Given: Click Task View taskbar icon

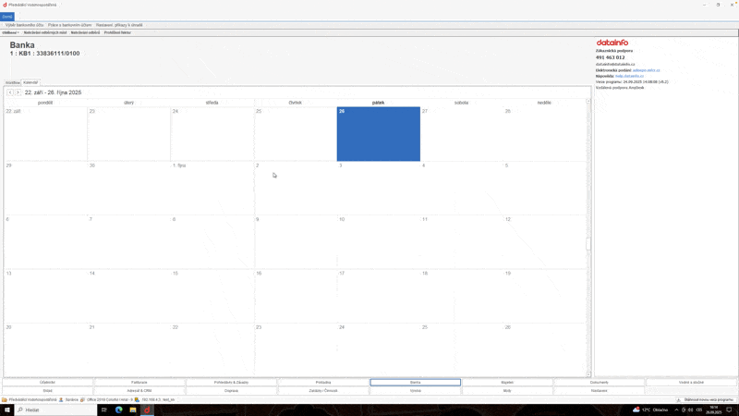Looking at the screenshot, I should tap(103, 410).
